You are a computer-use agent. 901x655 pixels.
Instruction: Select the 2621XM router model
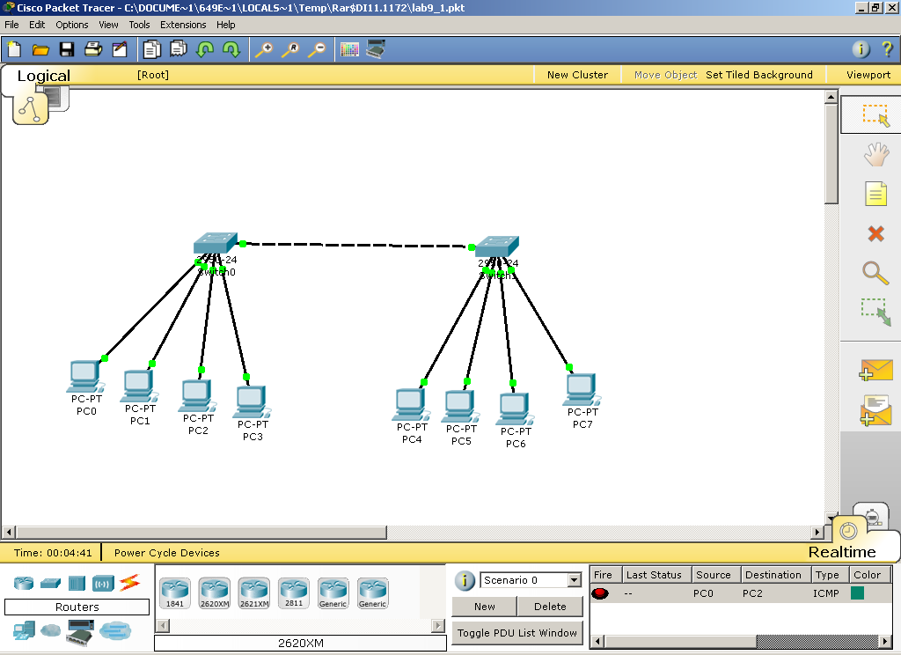pos(254,592)
